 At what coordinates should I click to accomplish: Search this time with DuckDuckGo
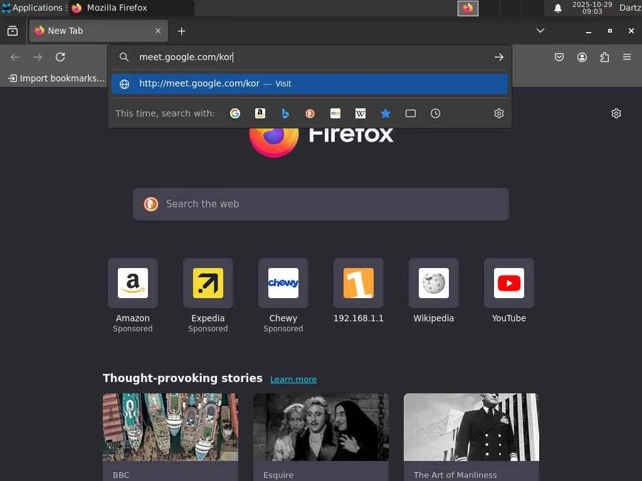point(310,113)
